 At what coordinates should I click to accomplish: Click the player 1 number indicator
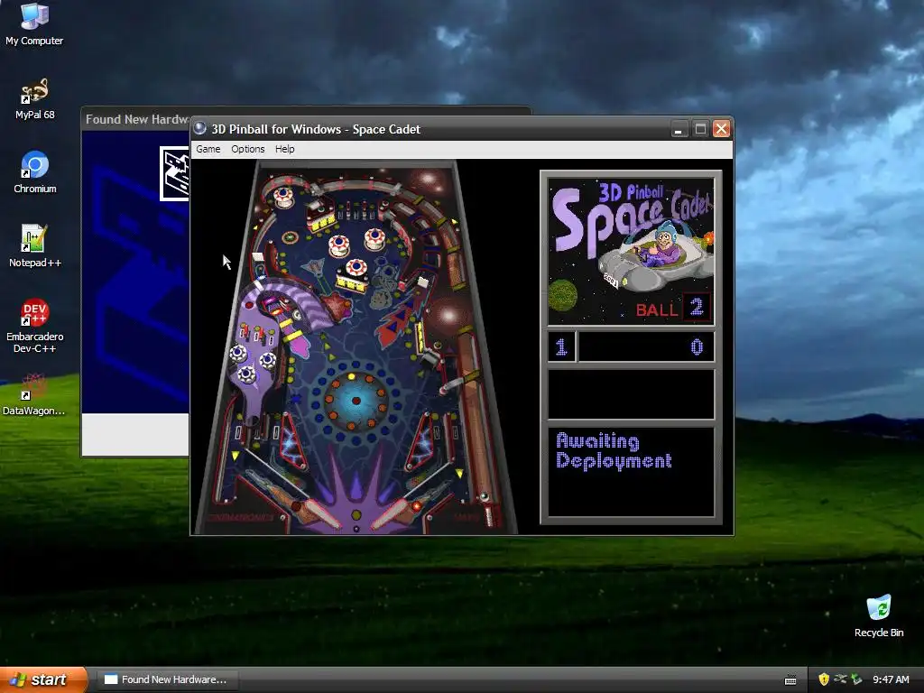561,346
